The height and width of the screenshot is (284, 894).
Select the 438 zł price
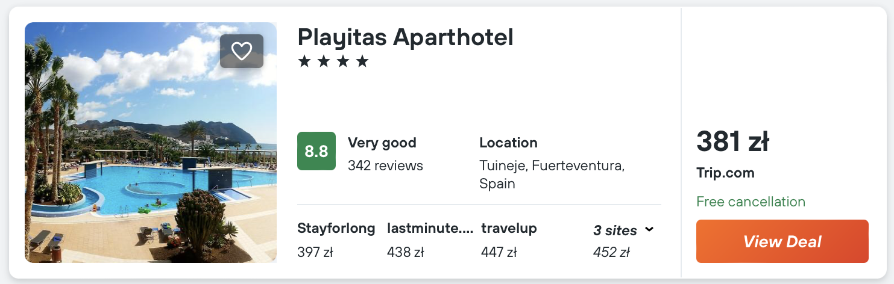click(x=405, y=253)
